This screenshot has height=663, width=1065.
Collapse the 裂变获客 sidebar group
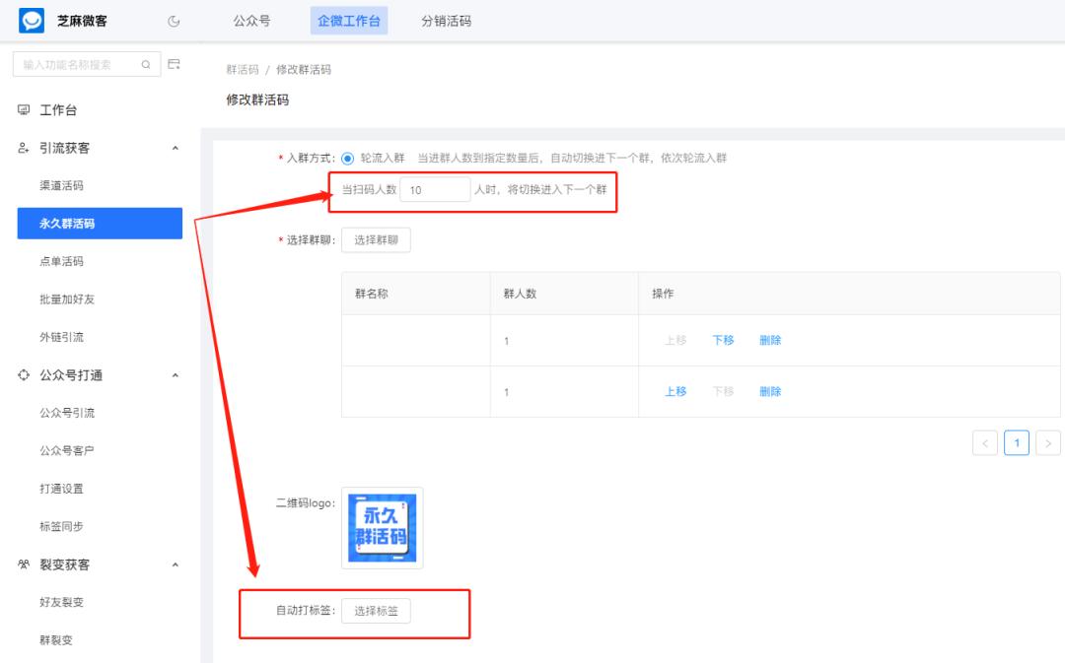176,564
